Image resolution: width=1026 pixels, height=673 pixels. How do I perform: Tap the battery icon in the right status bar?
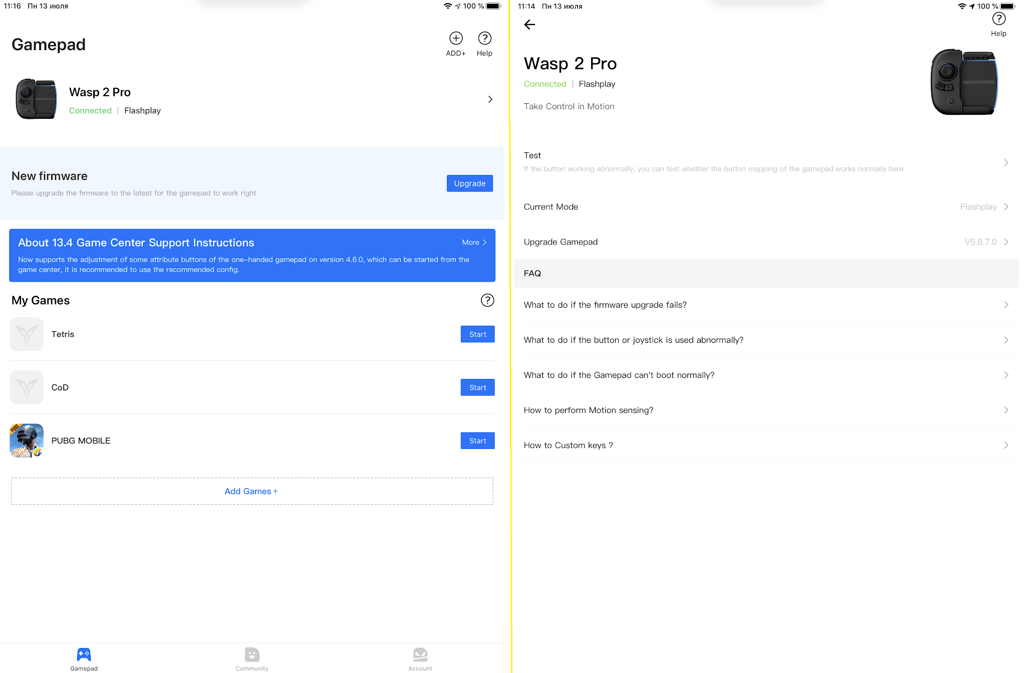click(x=1008, y=6)
